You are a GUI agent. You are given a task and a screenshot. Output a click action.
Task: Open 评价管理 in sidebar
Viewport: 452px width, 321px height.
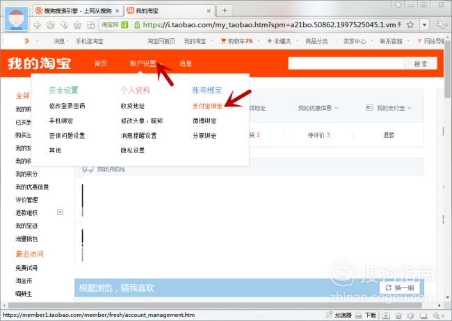26,200
